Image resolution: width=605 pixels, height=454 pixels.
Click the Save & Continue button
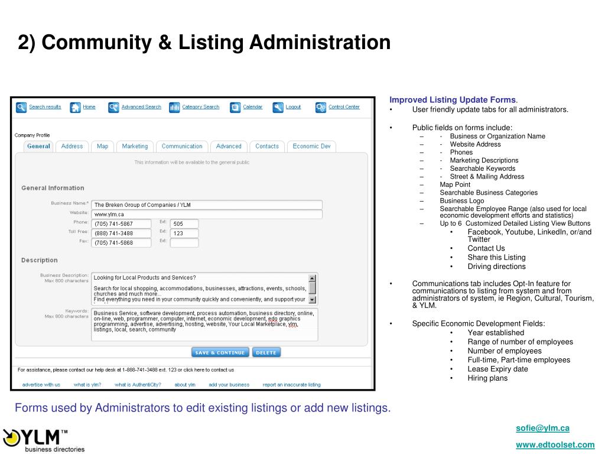click(x=220, y=352)
